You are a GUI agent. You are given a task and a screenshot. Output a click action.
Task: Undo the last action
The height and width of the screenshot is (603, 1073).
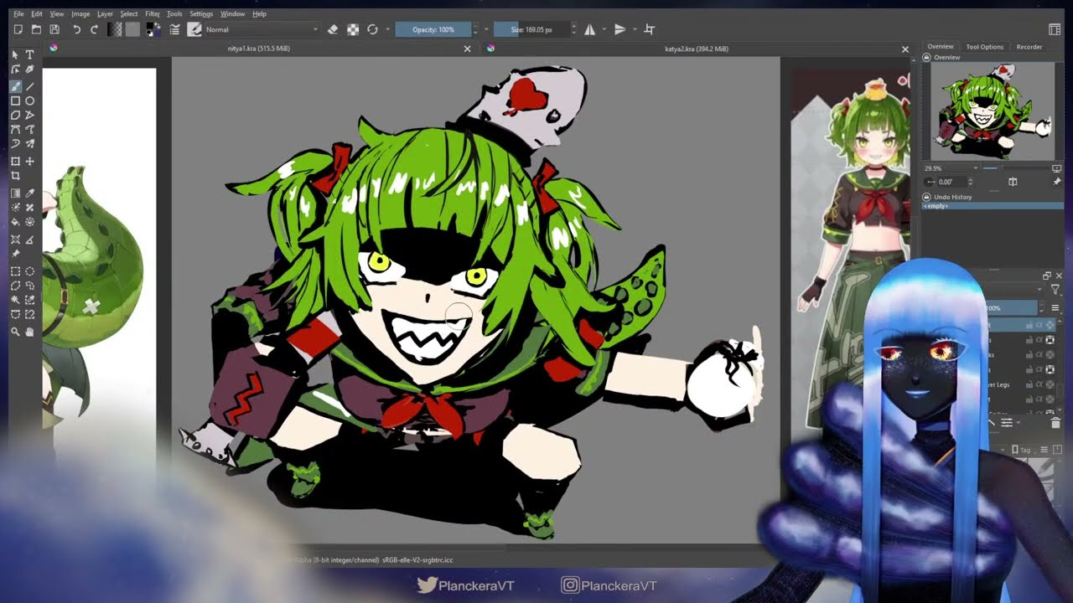coord(76,29)
